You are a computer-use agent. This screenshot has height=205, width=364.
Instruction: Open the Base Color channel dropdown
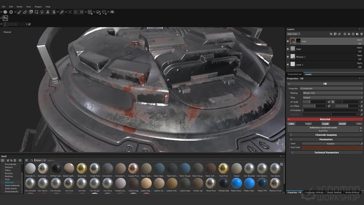click(293, 34)
